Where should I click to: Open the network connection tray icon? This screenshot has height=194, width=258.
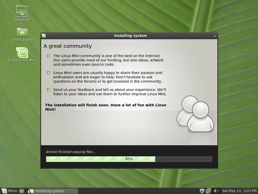pyautogui.click(x=208, y=191)
